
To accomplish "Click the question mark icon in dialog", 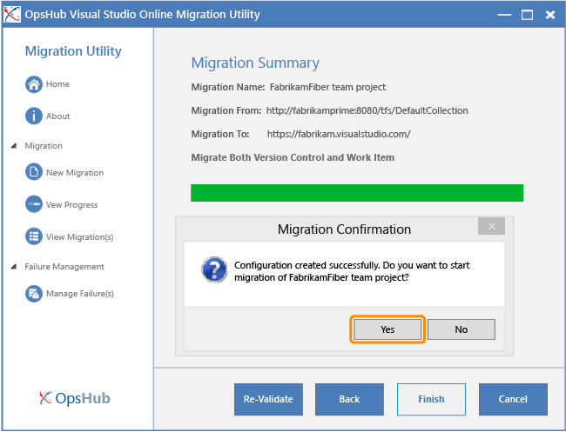I will click(x=214, y=269).
